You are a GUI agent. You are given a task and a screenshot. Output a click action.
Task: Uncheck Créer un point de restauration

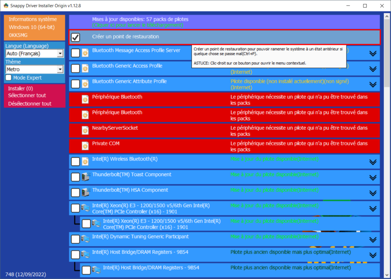click(x=75, y=37)
